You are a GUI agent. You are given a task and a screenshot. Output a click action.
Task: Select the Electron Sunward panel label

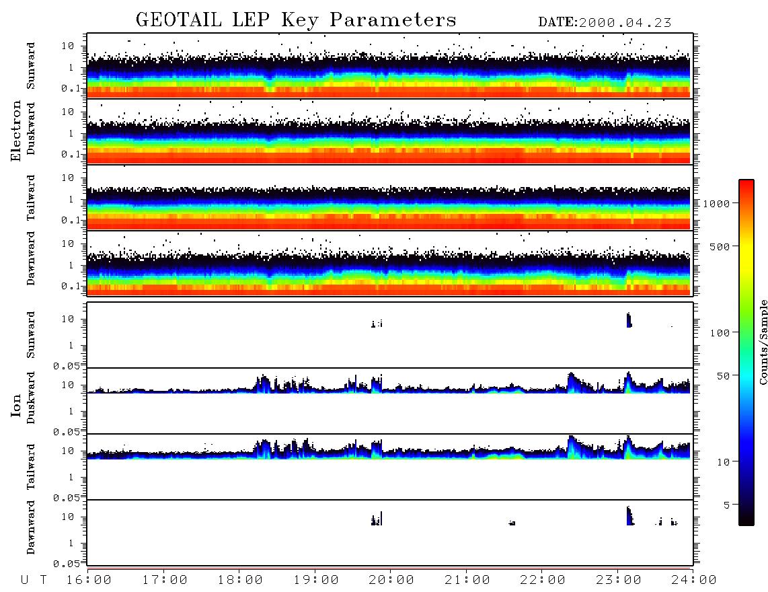(31, 66)
